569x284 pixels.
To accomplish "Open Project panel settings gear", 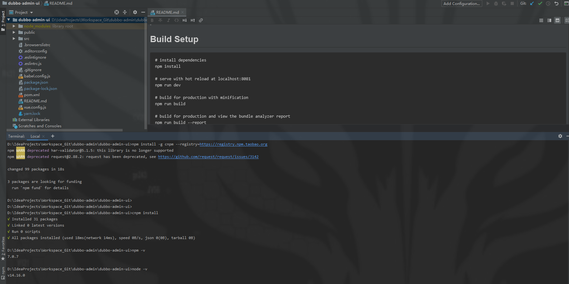I will [x=135, y=12].
